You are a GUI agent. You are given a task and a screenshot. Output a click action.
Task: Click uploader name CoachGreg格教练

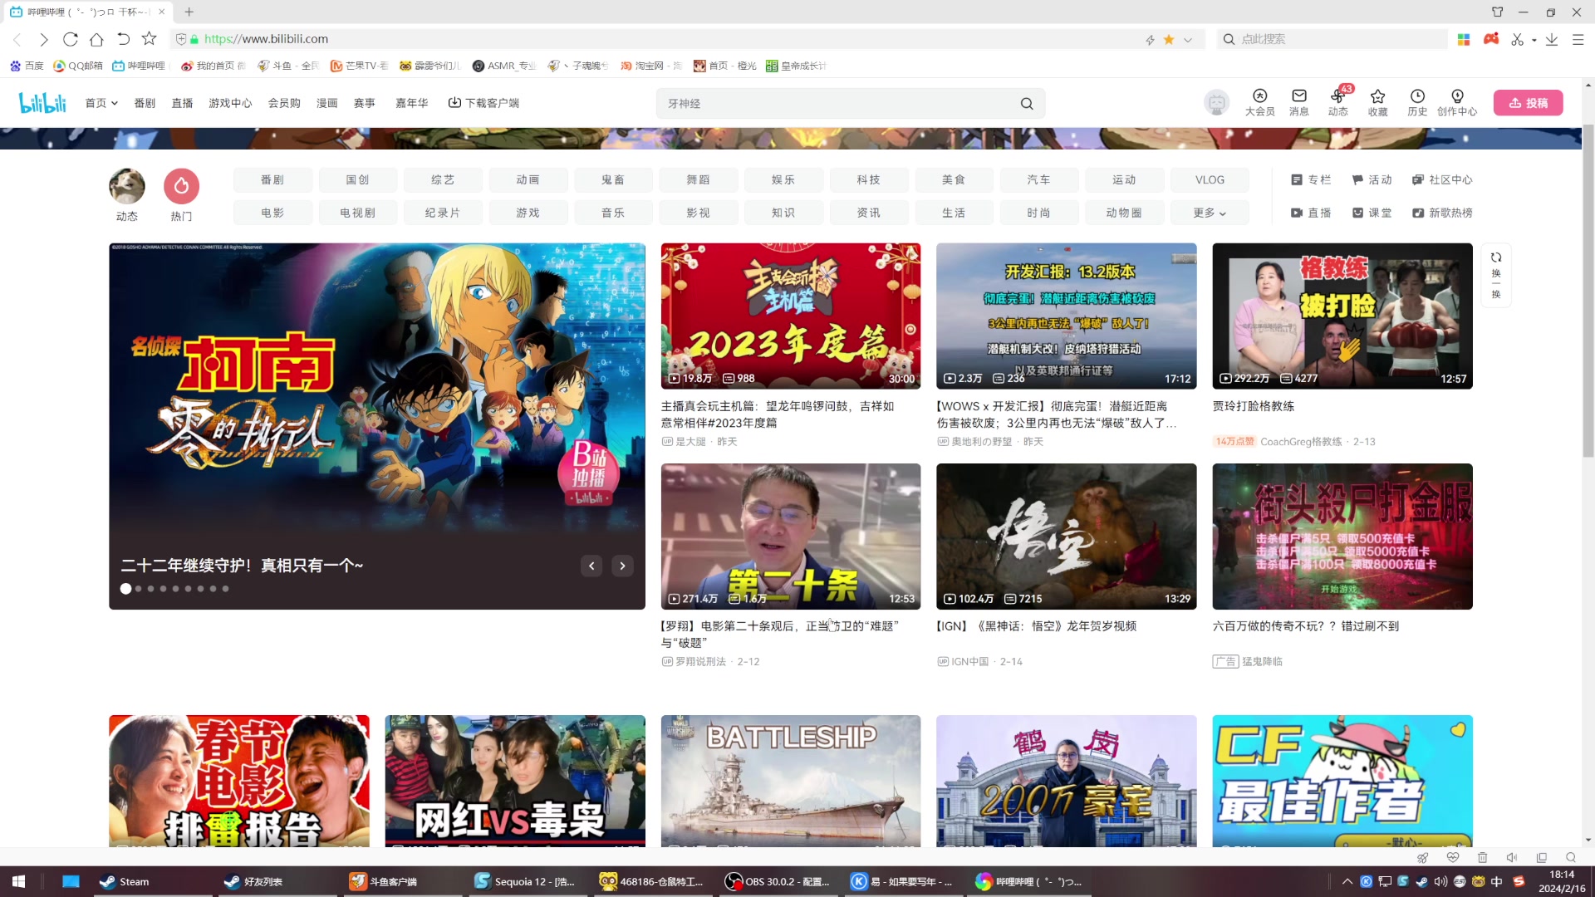(1301, 442)
